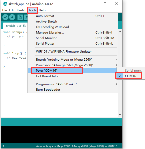Image resolution: width=145 pixels, height=149 pixels.
Task: Click the Upload arrow toolbar icon
Action: click(x=12, y=17)
